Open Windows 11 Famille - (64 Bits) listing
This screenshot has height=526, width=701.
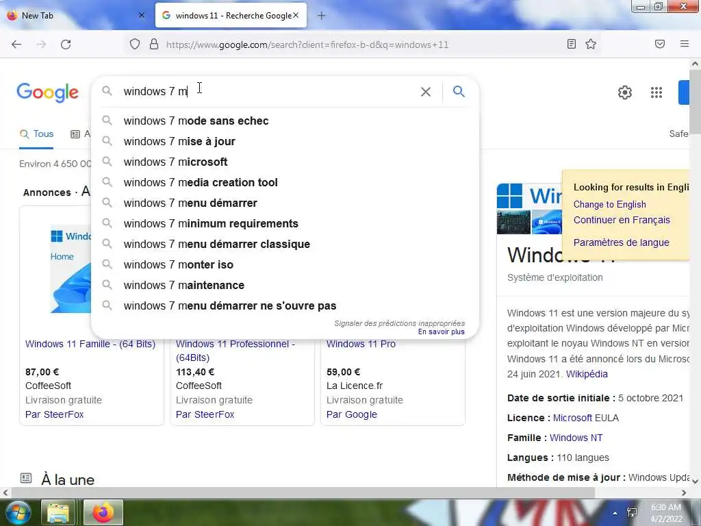pyautogui.click(x=90, y=344)
